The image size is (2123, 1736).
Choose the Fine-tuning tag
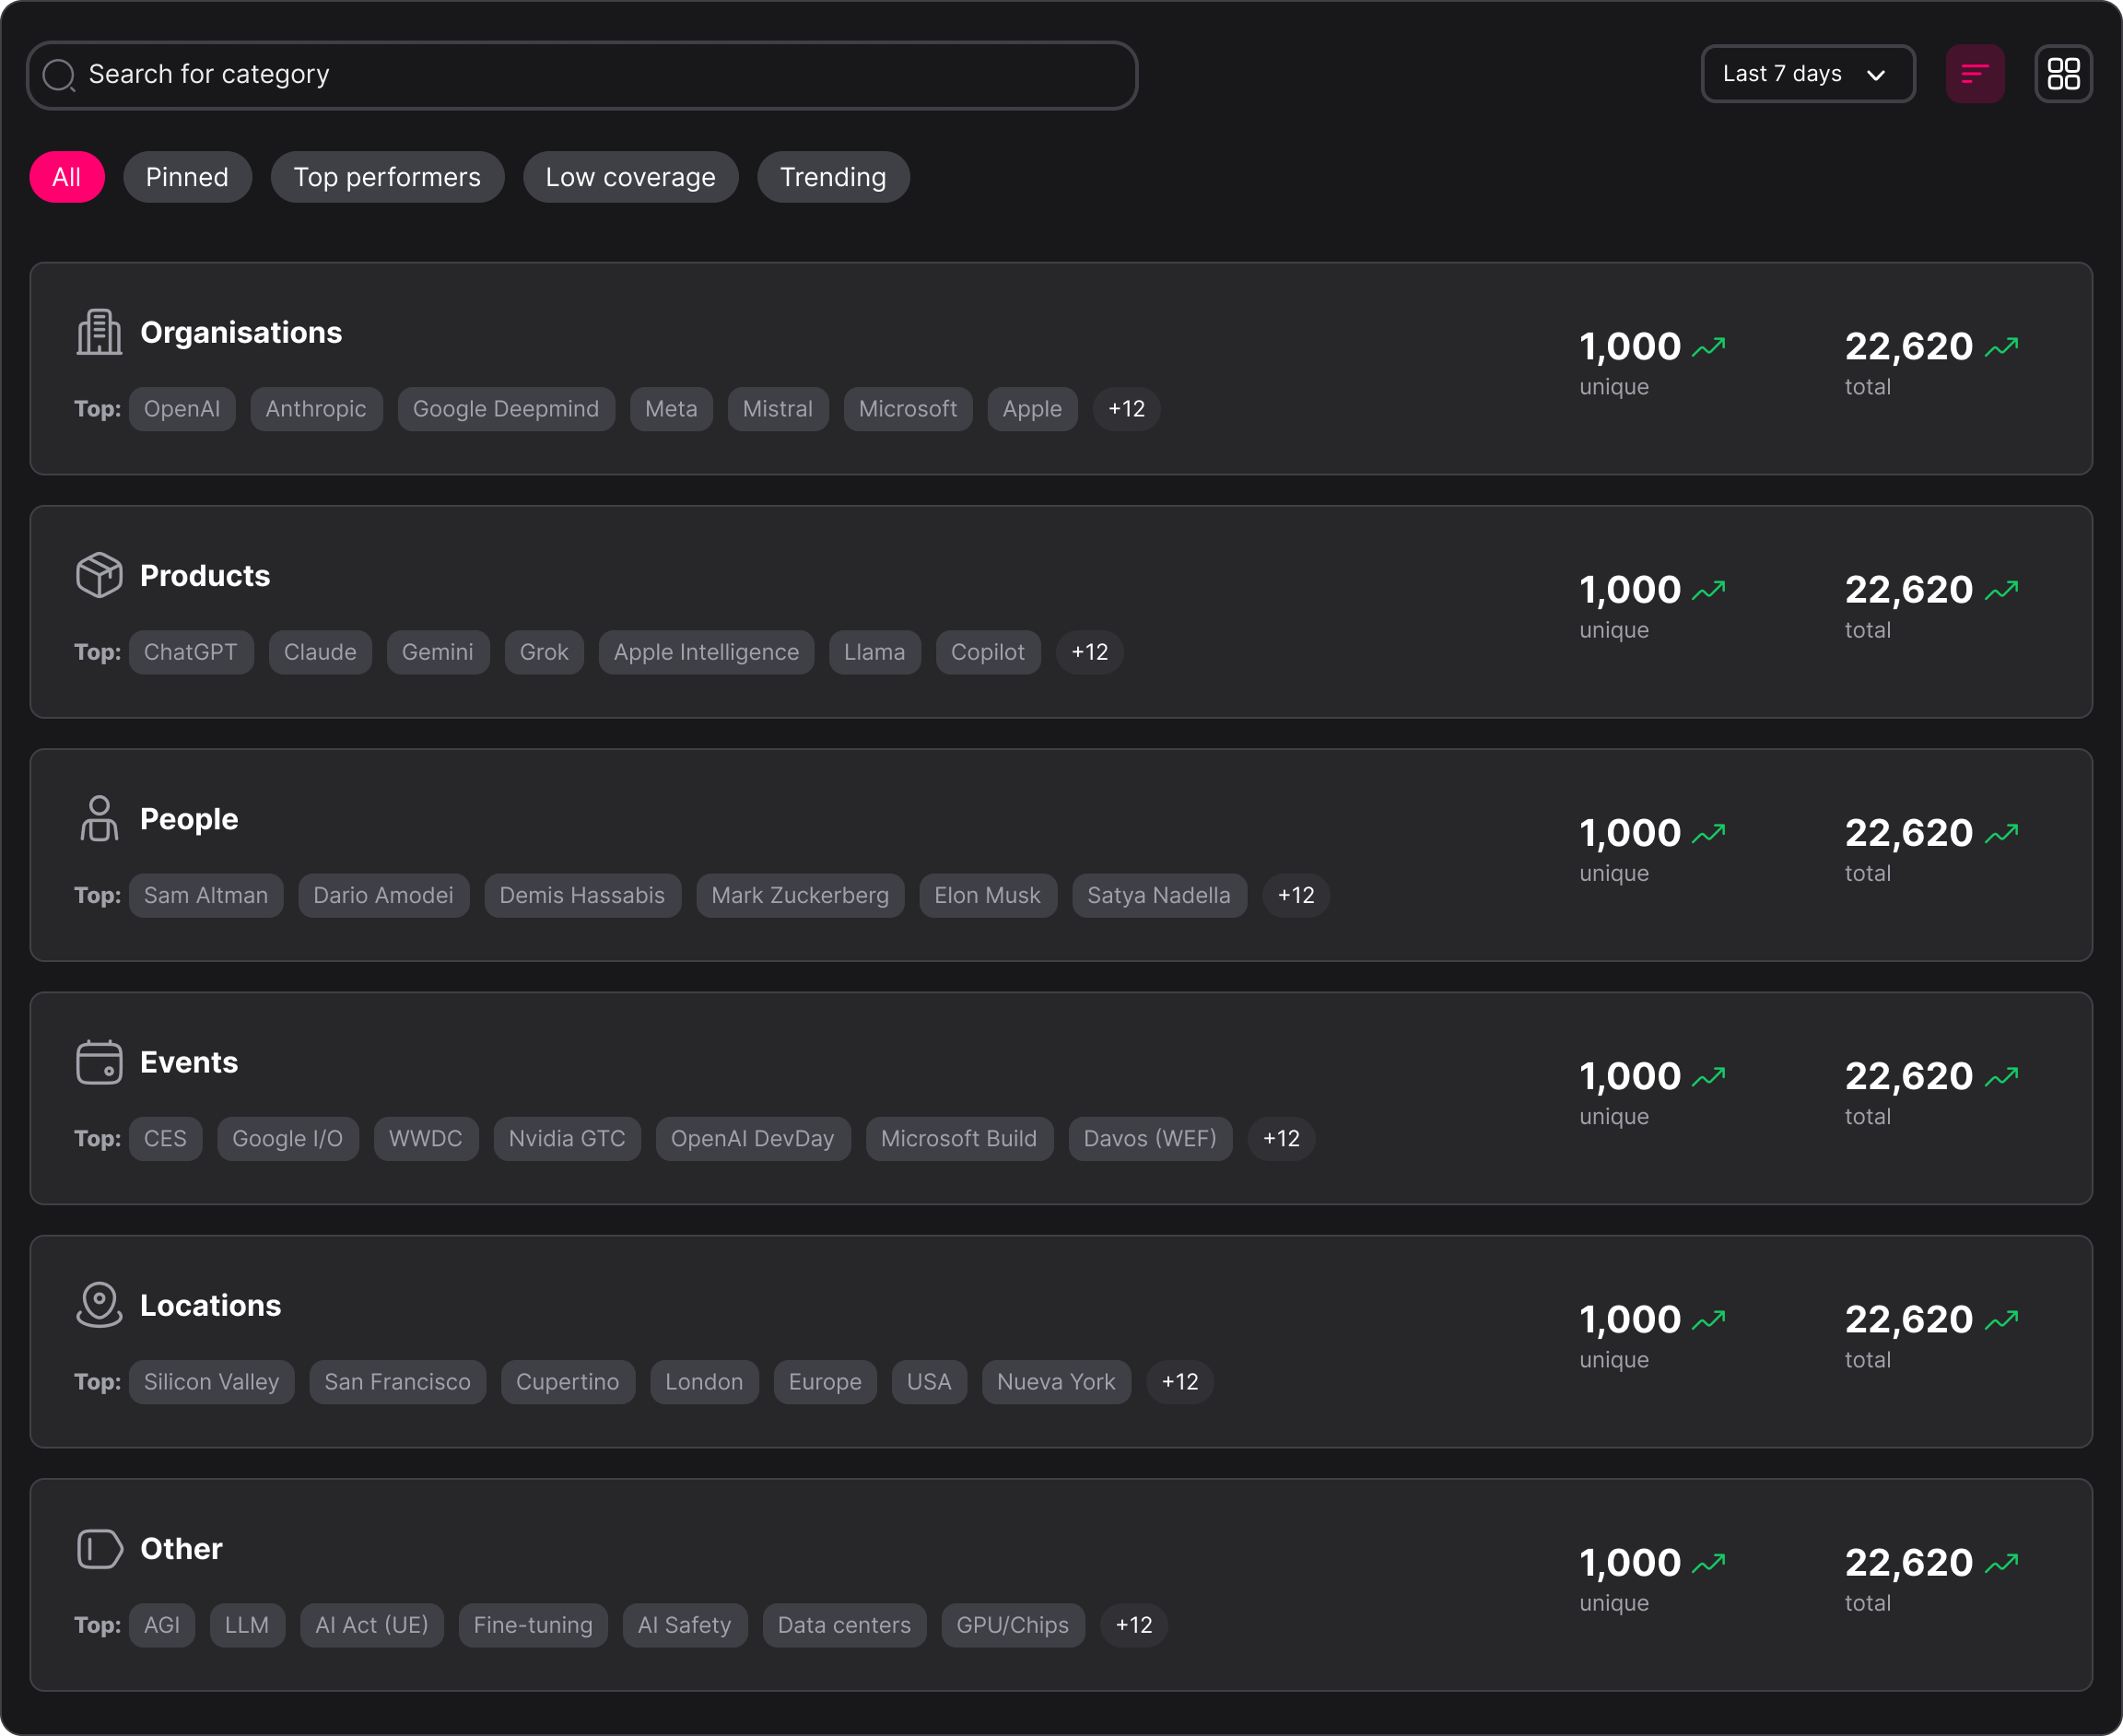pos(533,1625)
